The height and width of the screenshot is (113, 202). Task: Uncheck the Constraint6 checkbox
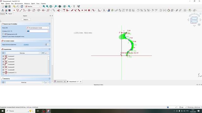click(3, 70)
